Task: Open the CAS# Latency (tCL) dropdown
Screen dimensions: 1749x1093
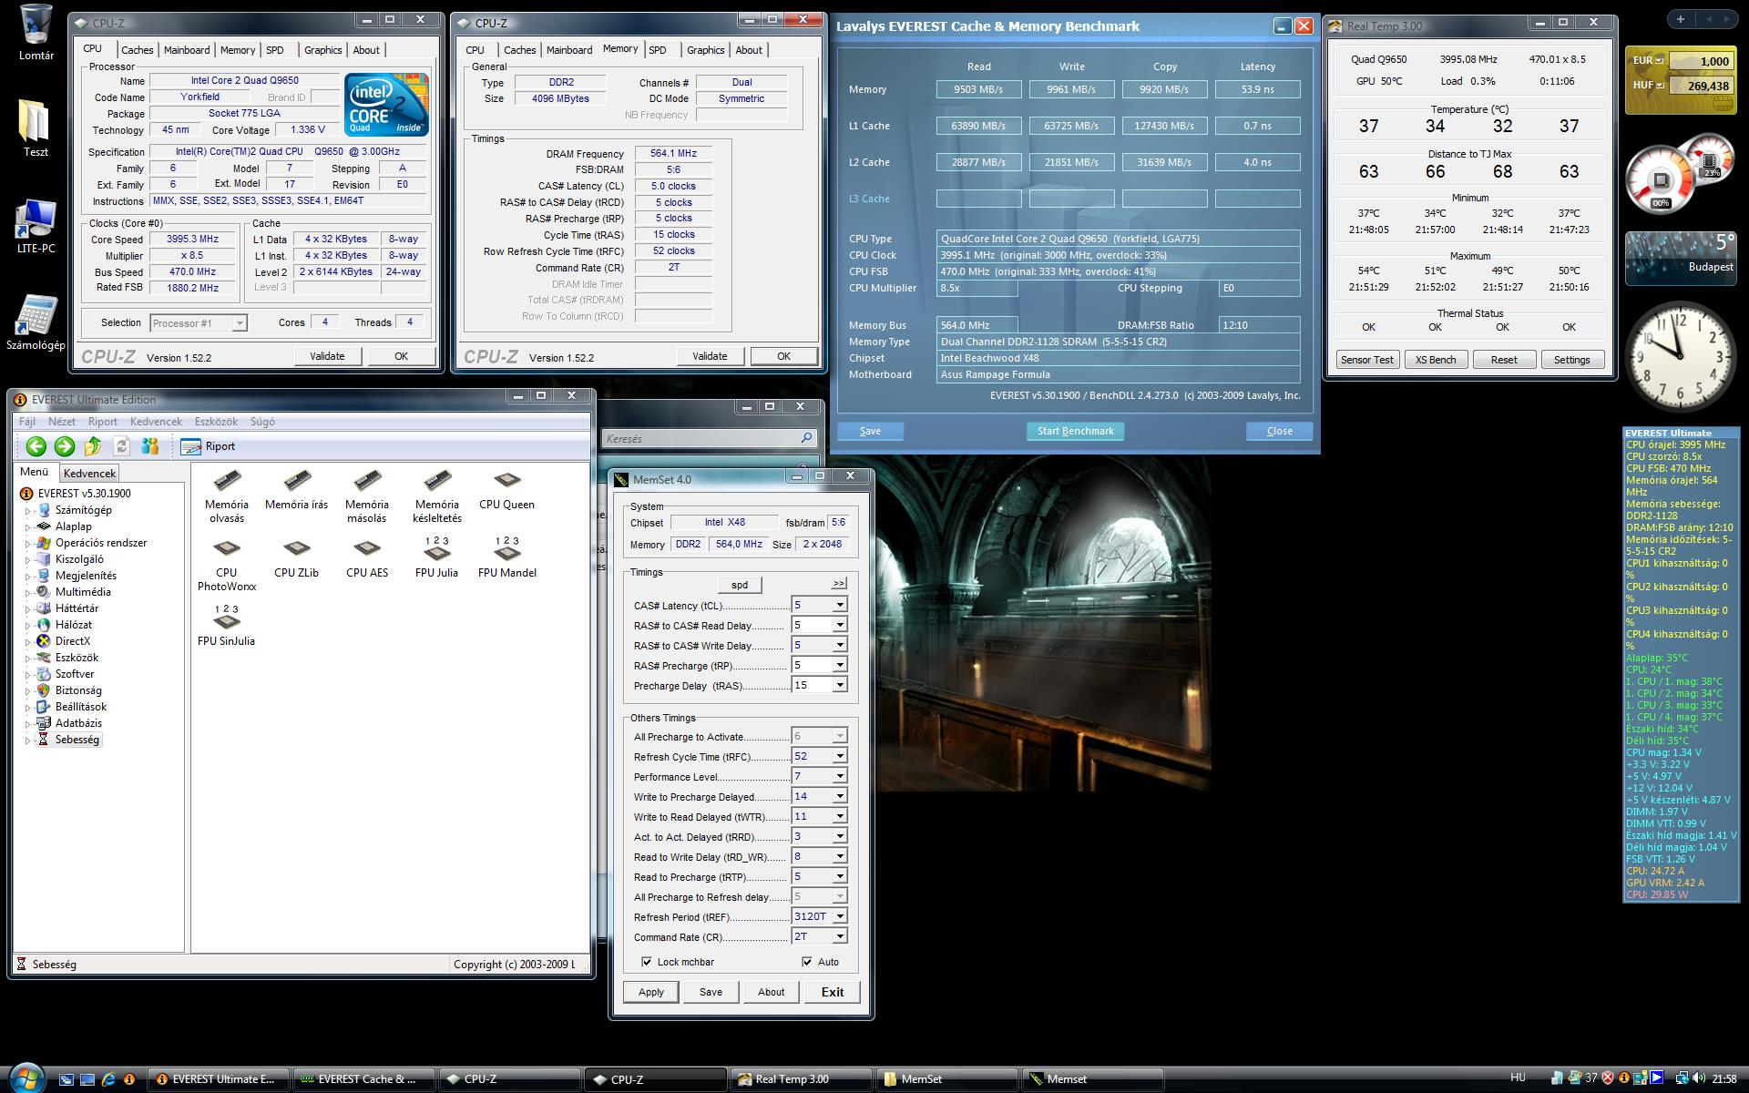Action: [x=839, y=605]
